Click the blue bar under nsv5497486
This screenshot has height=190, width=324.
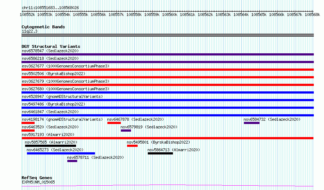point(167,108)
